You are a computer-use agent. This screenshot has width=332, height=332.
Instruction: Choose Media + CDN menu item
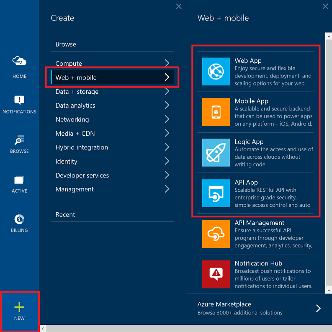click(112, 134)
